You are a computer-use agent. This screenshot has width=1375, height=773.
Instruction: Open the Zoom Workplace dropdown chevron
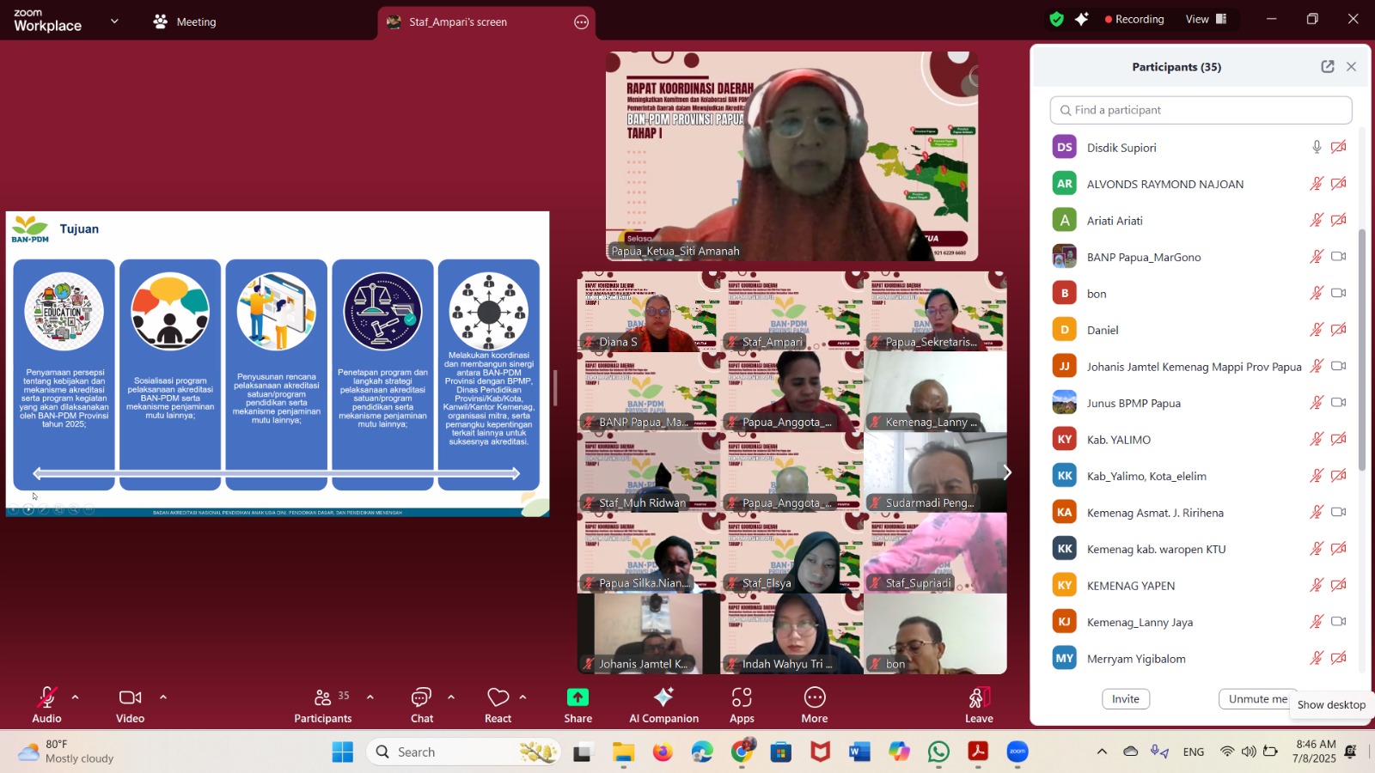click(114, 21)
